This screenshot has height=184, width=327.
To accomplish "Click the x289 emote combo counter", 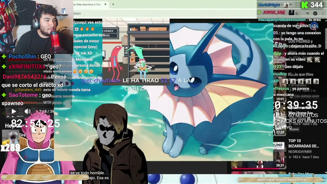I will click(10, 147).
